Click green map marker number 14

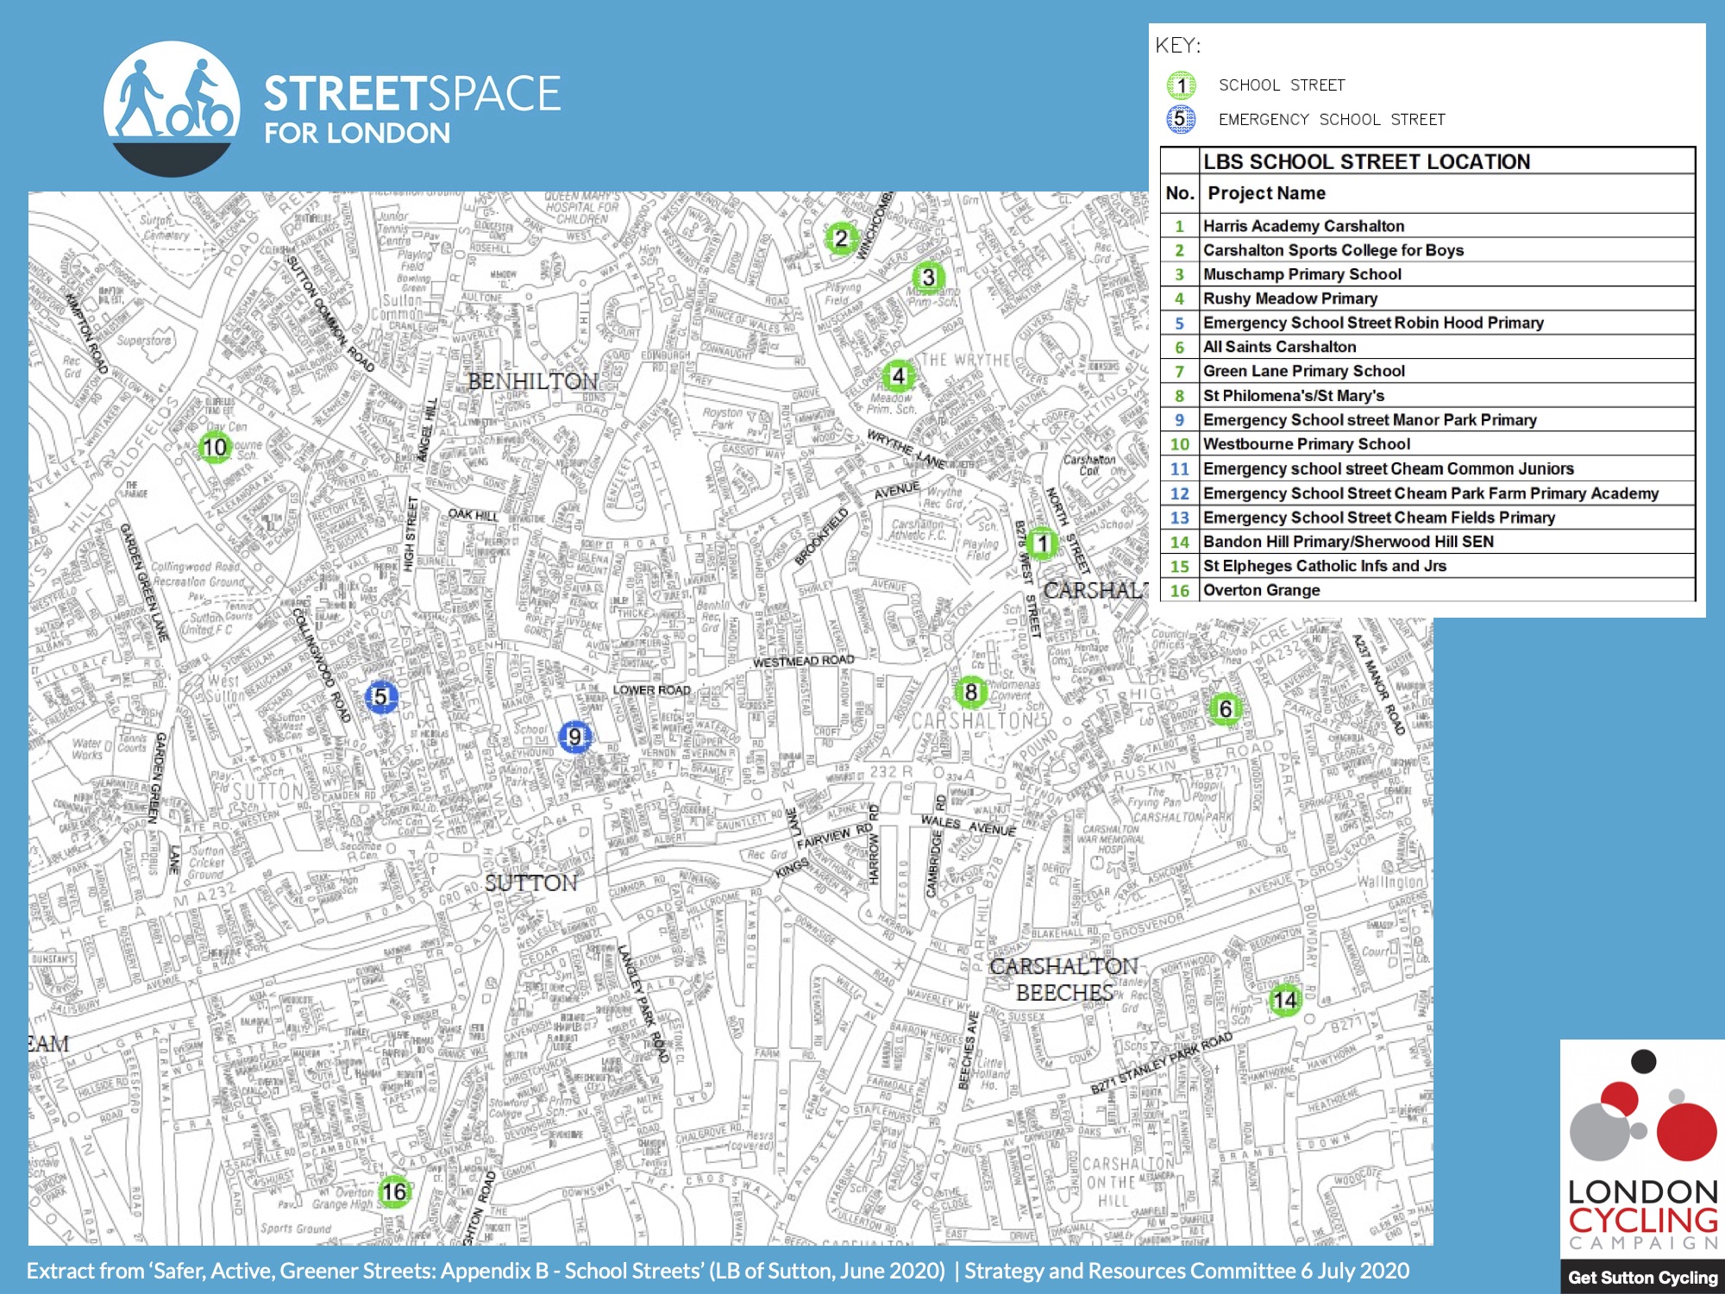click(1285, 1000)
